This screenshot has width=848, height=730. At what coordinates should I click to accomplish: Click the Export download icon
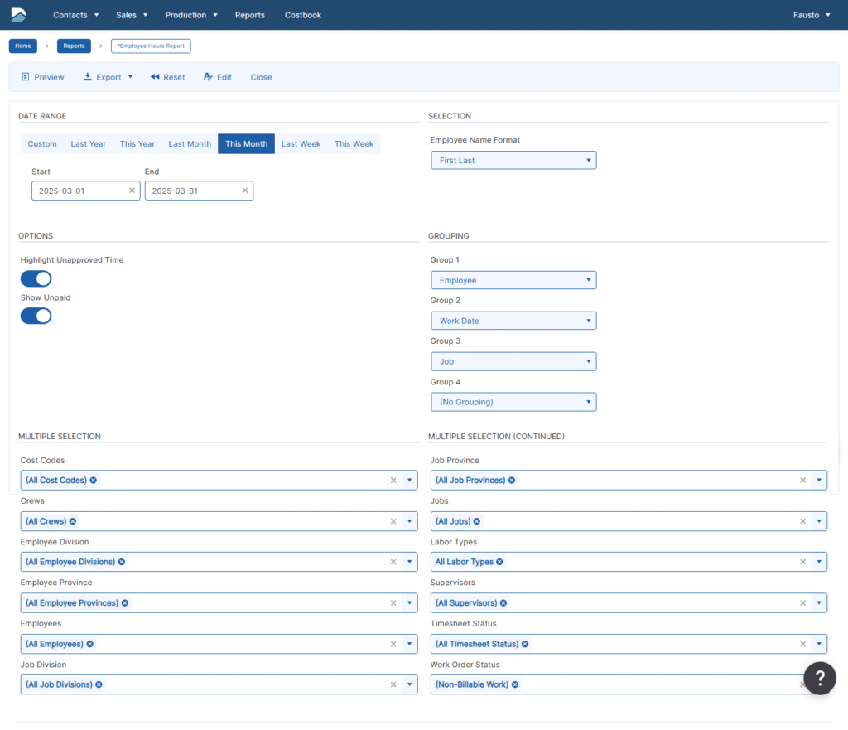pyautogui.click(x=88, y=77)
